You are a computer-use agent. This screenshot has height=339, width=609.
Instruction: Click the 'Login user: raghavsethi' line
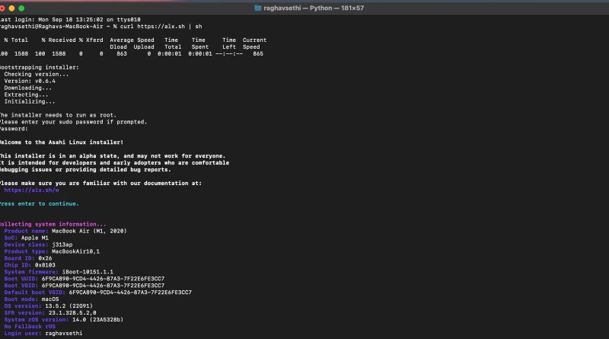(x=43, y=333)
